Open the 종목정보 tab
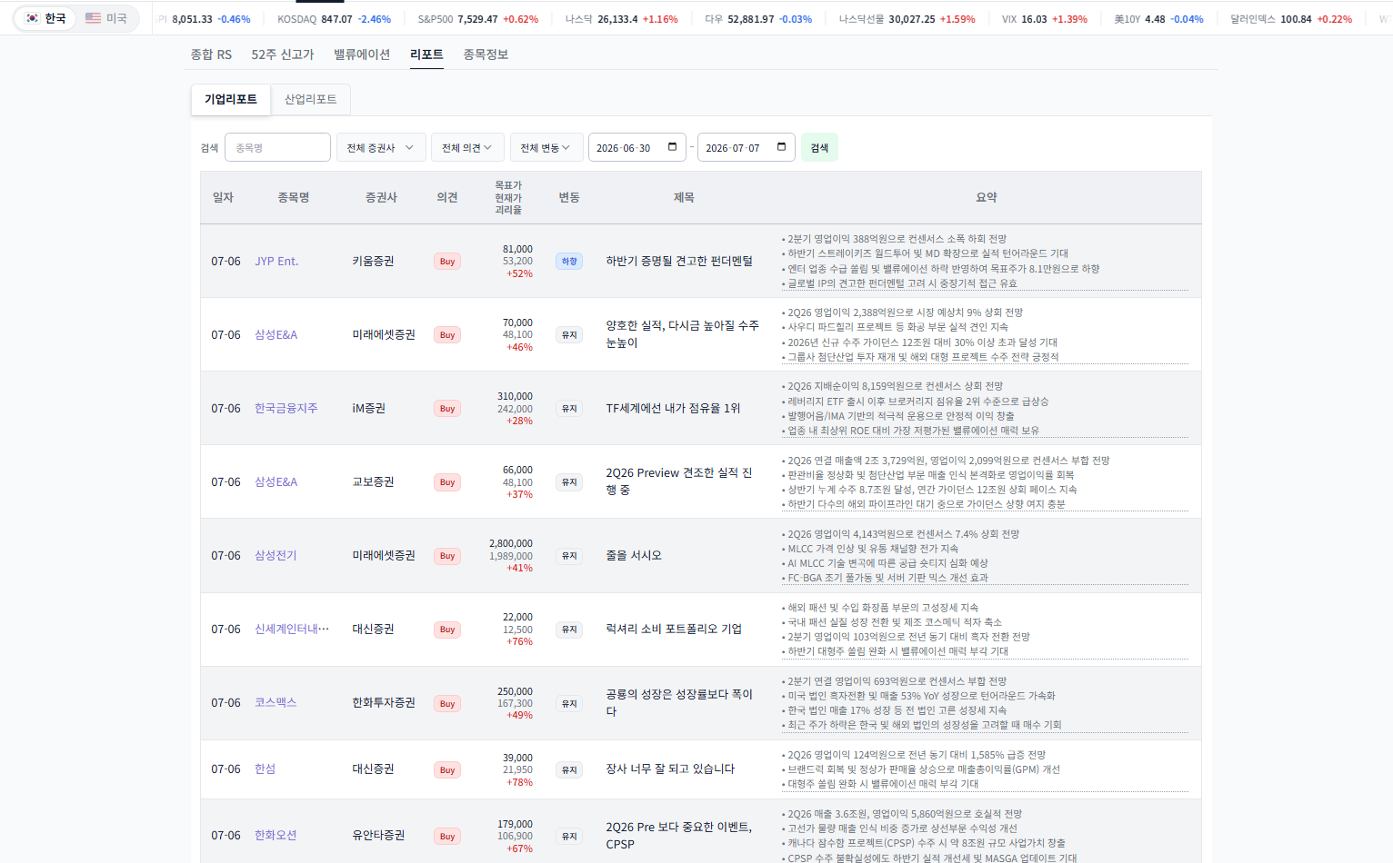This screenshot has height=863, width=1393. point(486,55)
